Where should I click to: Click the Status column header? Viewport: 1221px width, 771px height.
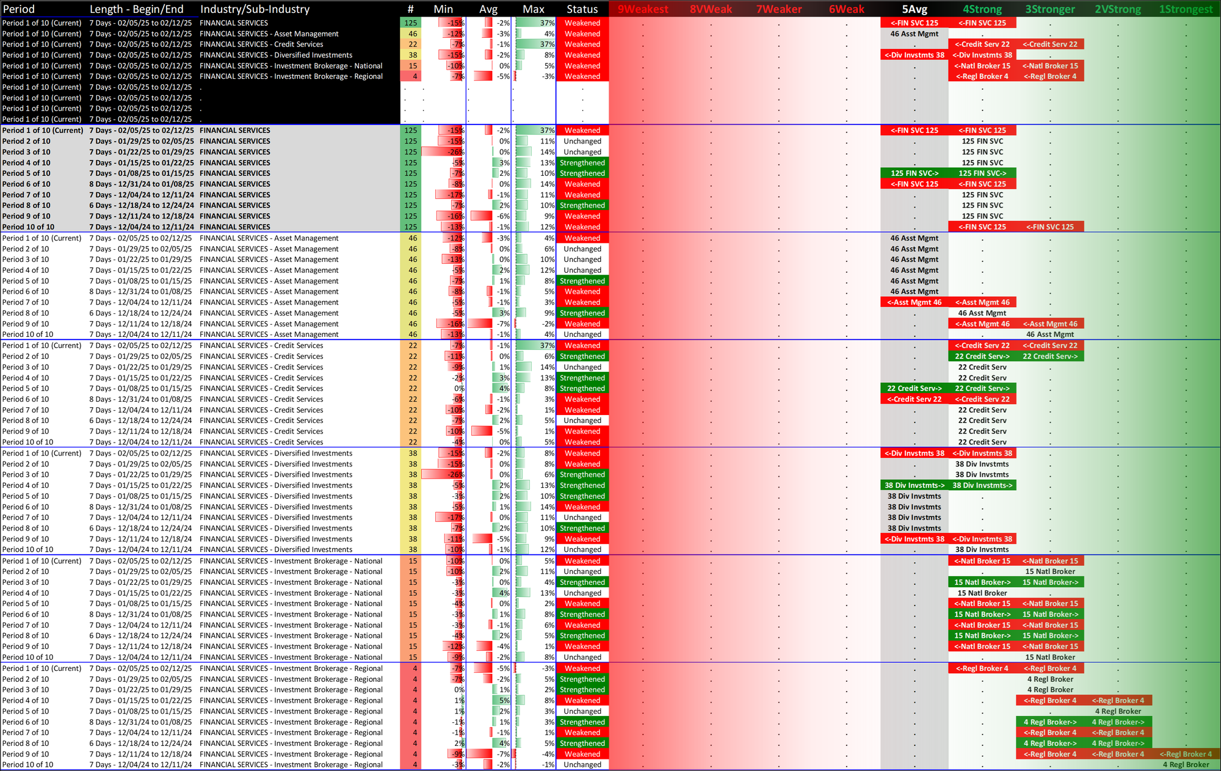coord(582,9)
